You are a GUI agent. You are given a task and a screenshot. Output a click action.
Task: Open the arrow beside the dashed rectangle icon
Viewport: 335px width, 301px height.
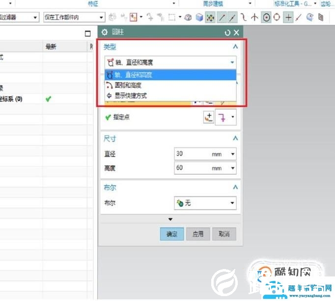180,17
